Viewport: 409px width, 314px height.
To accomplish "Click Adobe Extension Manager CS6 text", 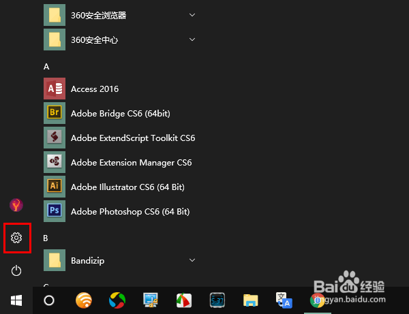I will pyautogui.click(x=131, y=163).
